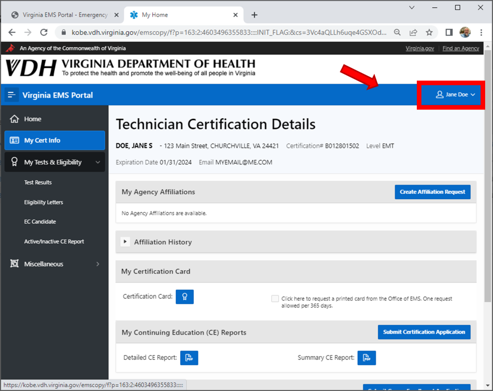Click the browser address bar URL
The width and height of the screenshot is (493, 391).
[228, 32]
